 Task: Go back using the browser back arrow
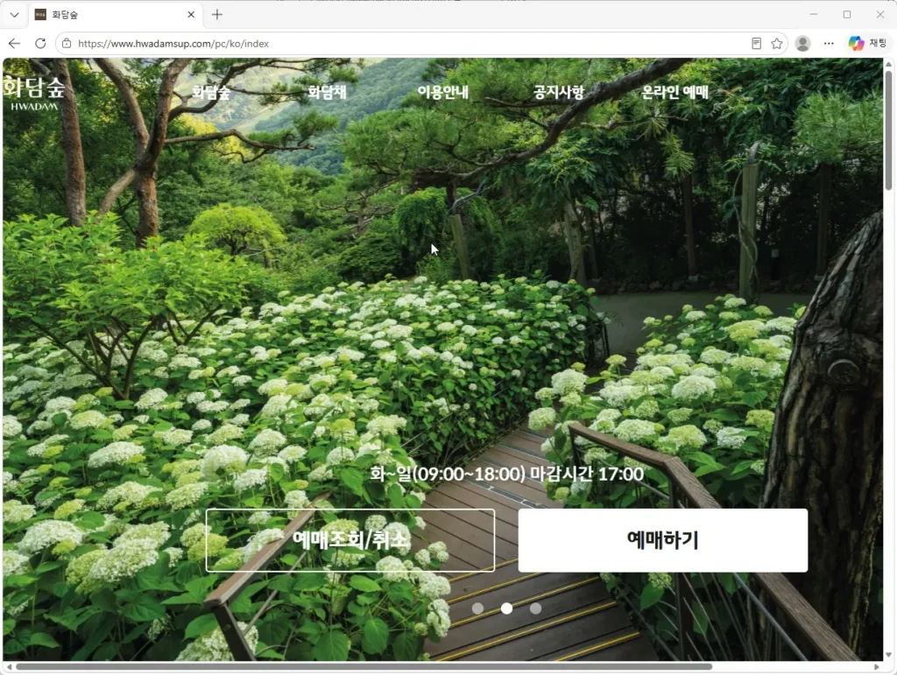tap(14, 44)
